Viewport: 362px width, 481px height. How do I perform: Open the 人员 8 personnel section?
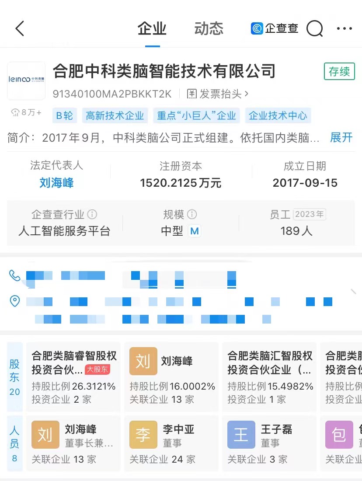coord(15,443)
